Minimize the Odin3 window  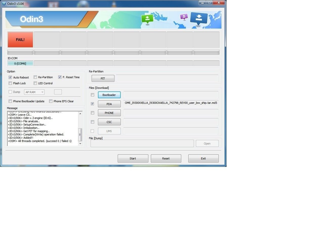coord(202,3)
